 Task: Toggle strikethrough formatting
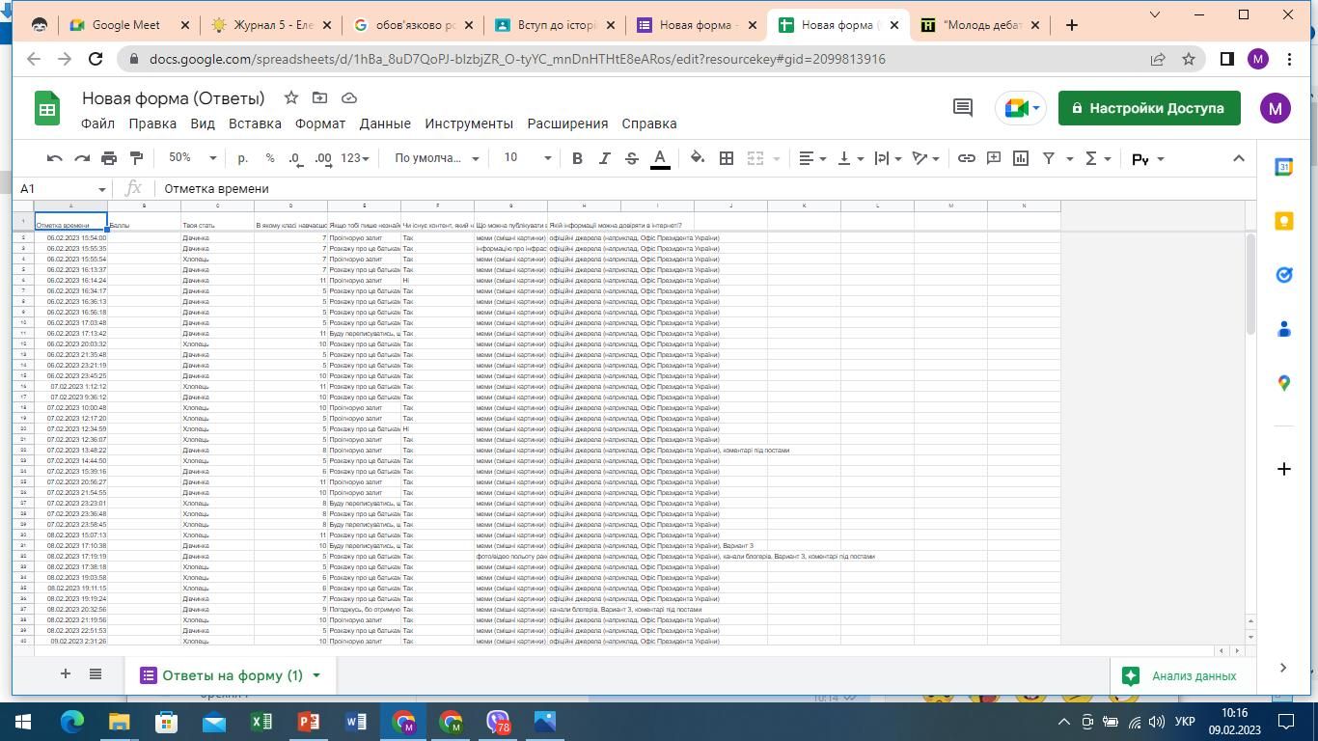click(x=632, y=158)
